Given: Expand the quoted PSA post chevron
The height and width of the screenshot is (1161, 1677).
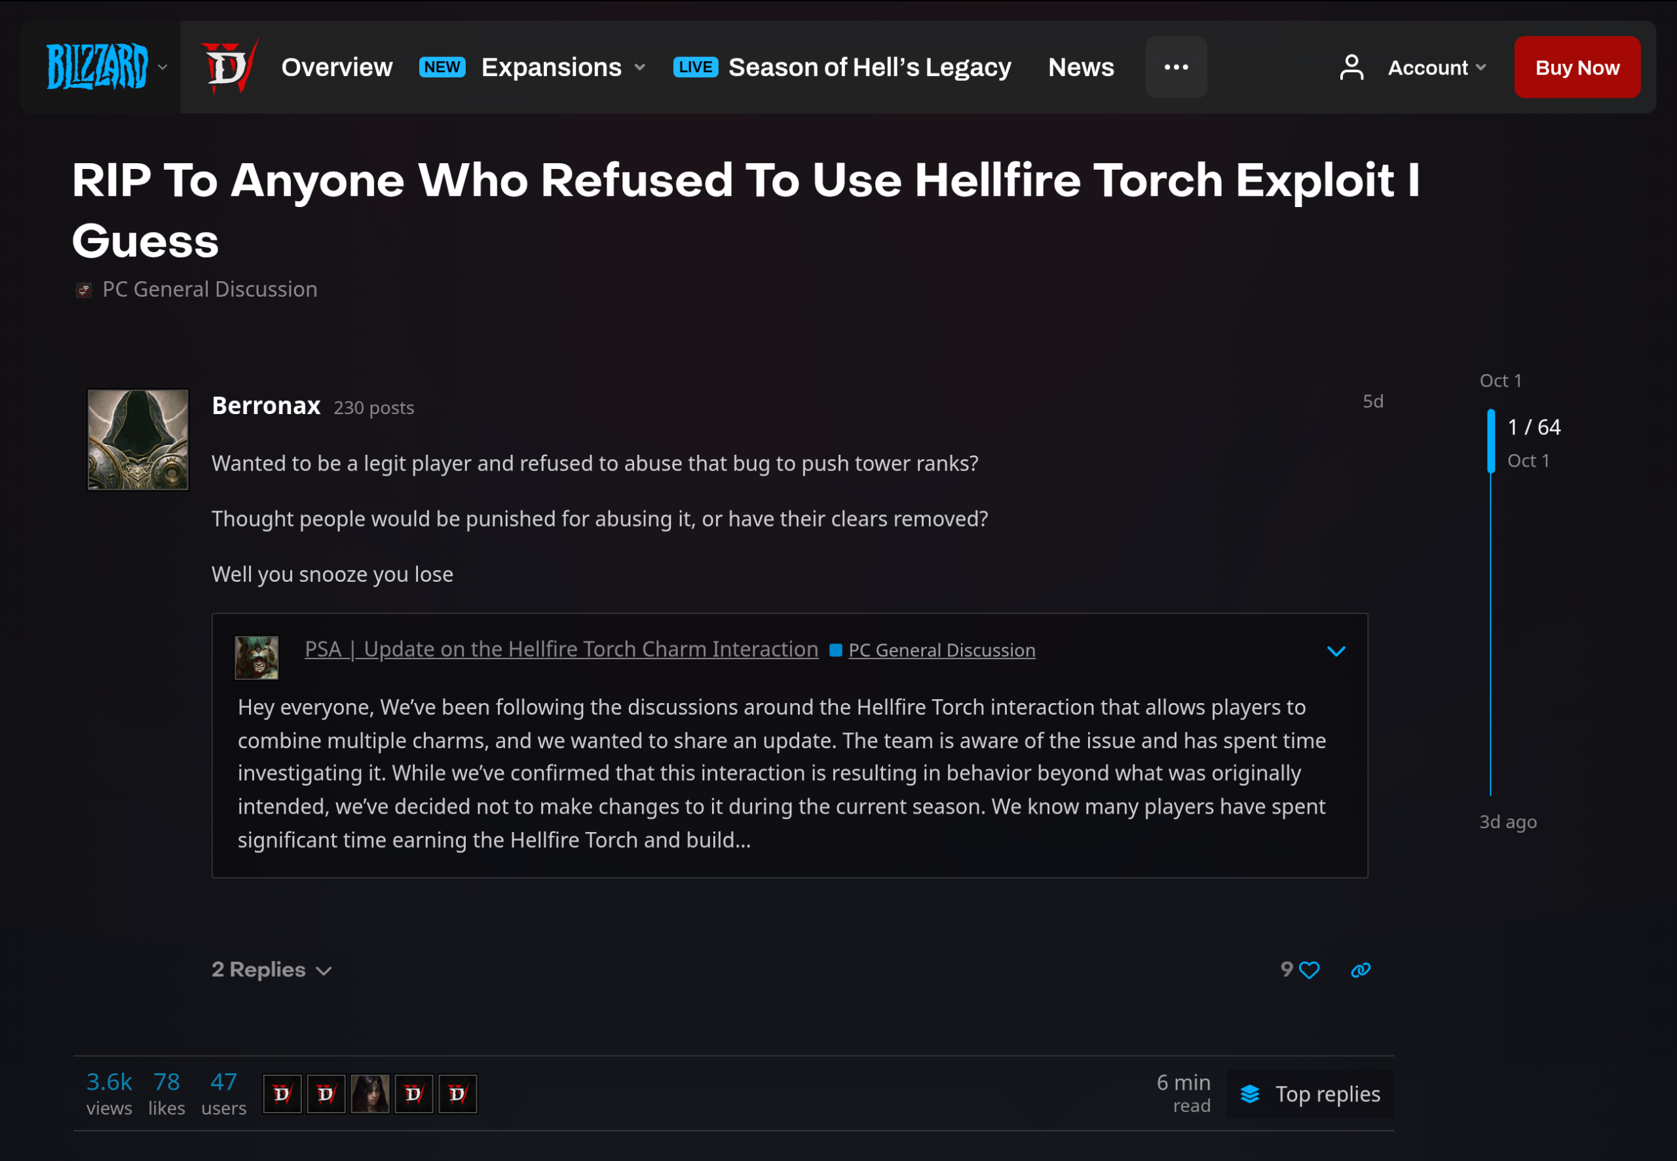Looking at the screenshot, I should (x=1336, y=651).
